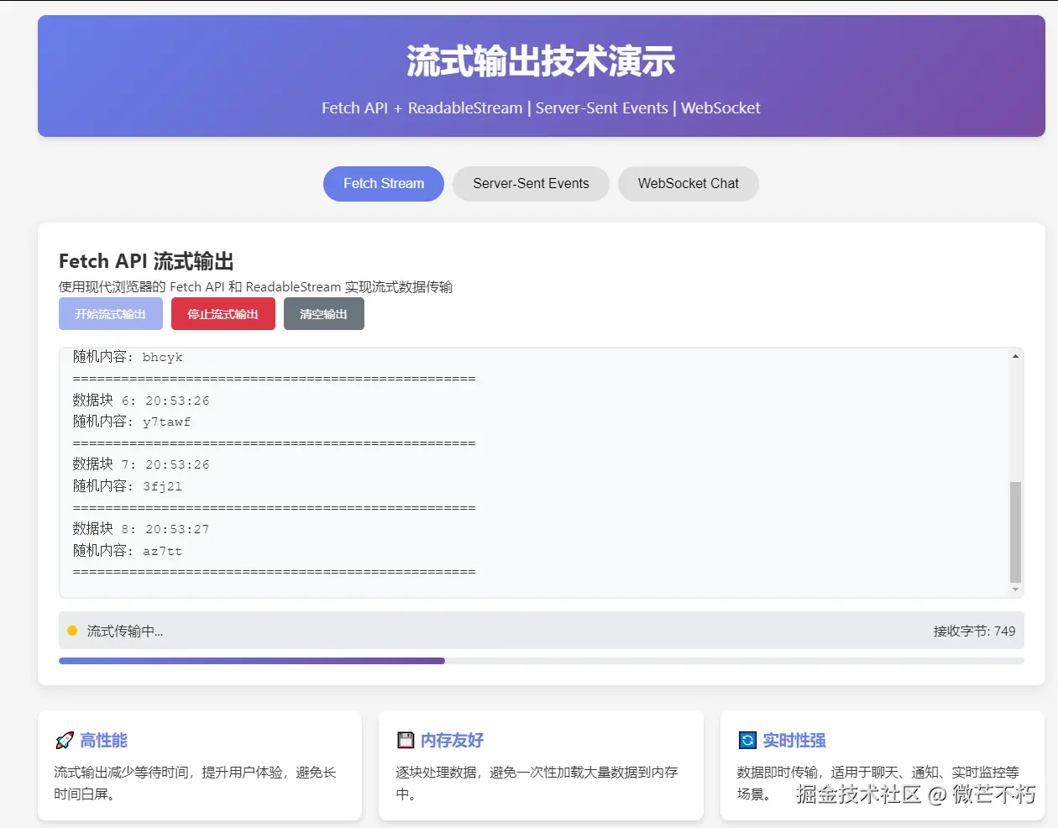
Task: Clear the output with 清空输出
Action: click(x=324, y=314)
